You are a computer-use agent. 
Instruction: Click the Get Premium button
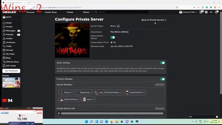11,71
